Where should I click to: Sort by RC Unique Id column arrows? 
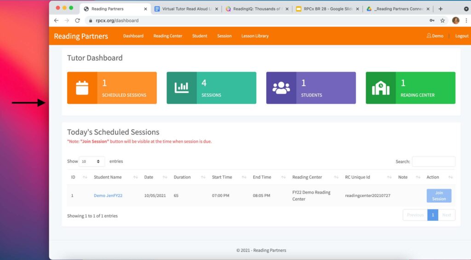(389, 177)
